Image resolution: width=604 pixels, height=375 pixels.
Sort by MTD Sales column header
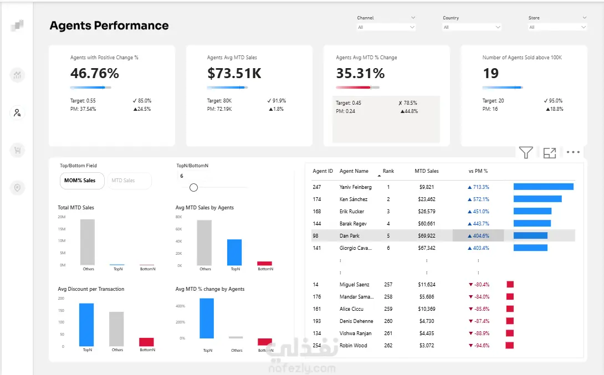pos(427,171)
